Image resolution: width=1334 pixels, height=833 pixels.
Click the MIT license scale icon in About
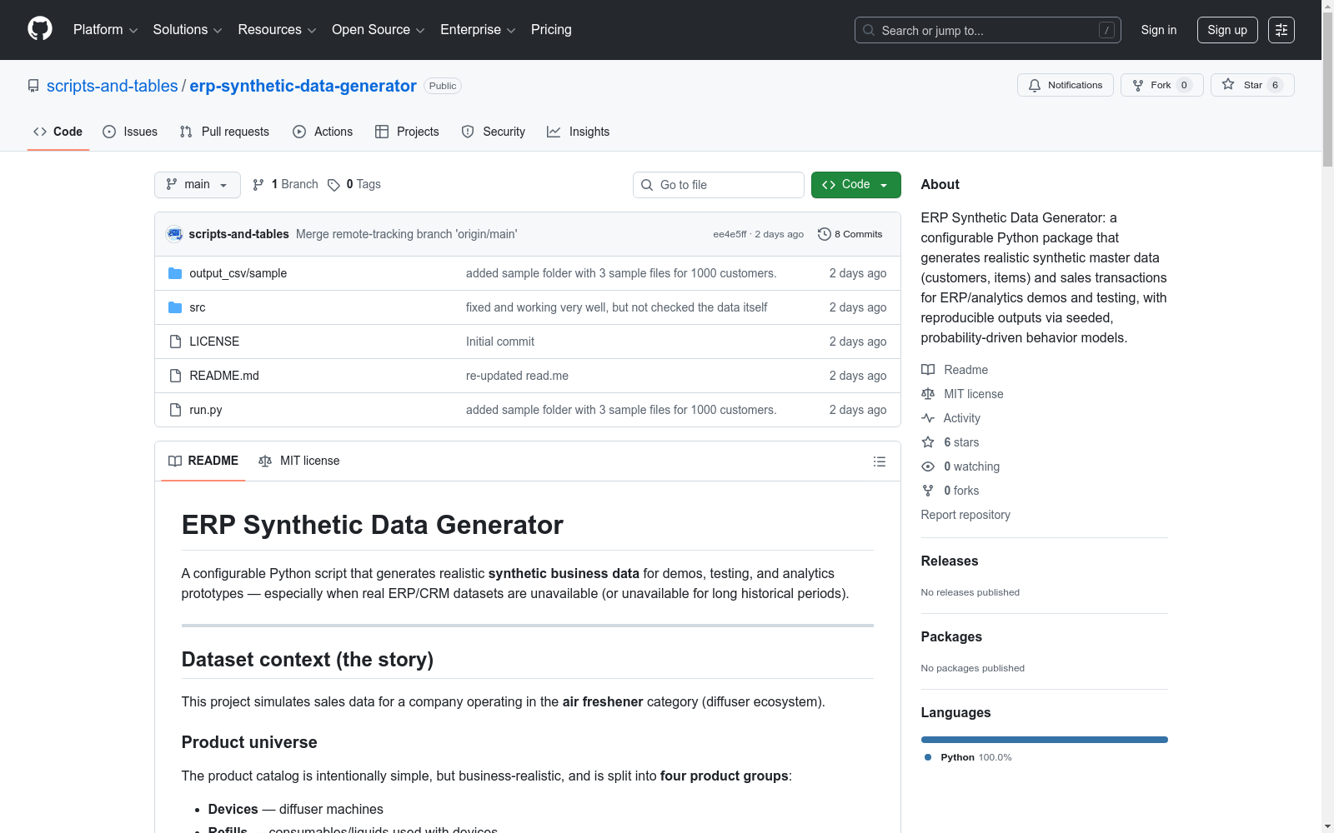[x=928, y=394]
